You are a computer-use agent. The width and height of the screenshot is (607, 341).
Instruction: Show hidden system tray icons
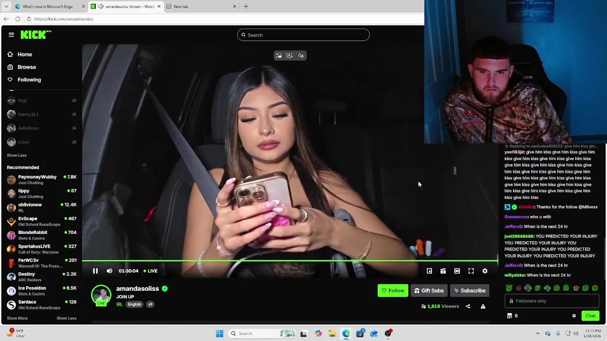coord(537,333)
